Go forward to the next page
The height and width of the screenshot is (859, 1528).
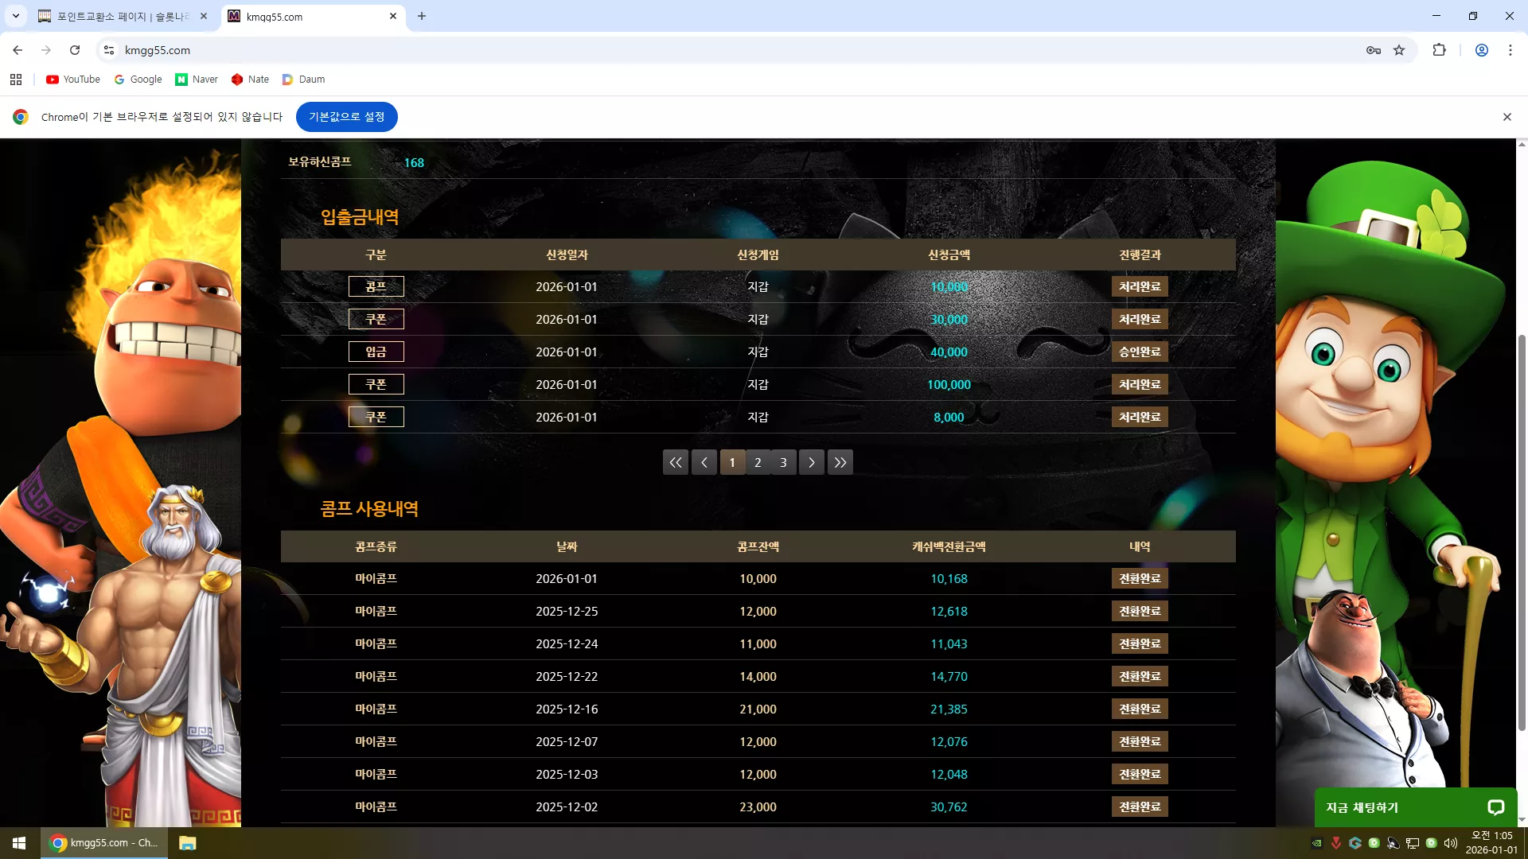(x=46, y=50)
